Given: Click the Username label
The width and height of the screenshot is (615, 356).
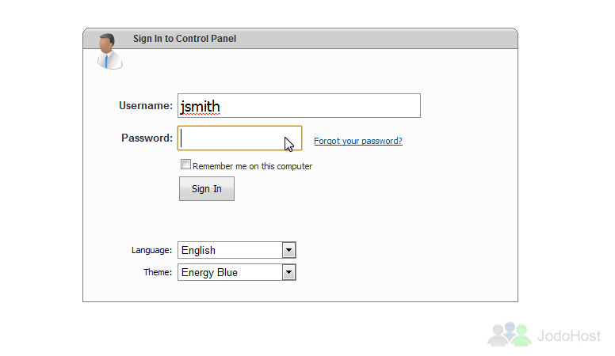Looking at the screenshot, I should pyautogui.click(x=146, y=106).
